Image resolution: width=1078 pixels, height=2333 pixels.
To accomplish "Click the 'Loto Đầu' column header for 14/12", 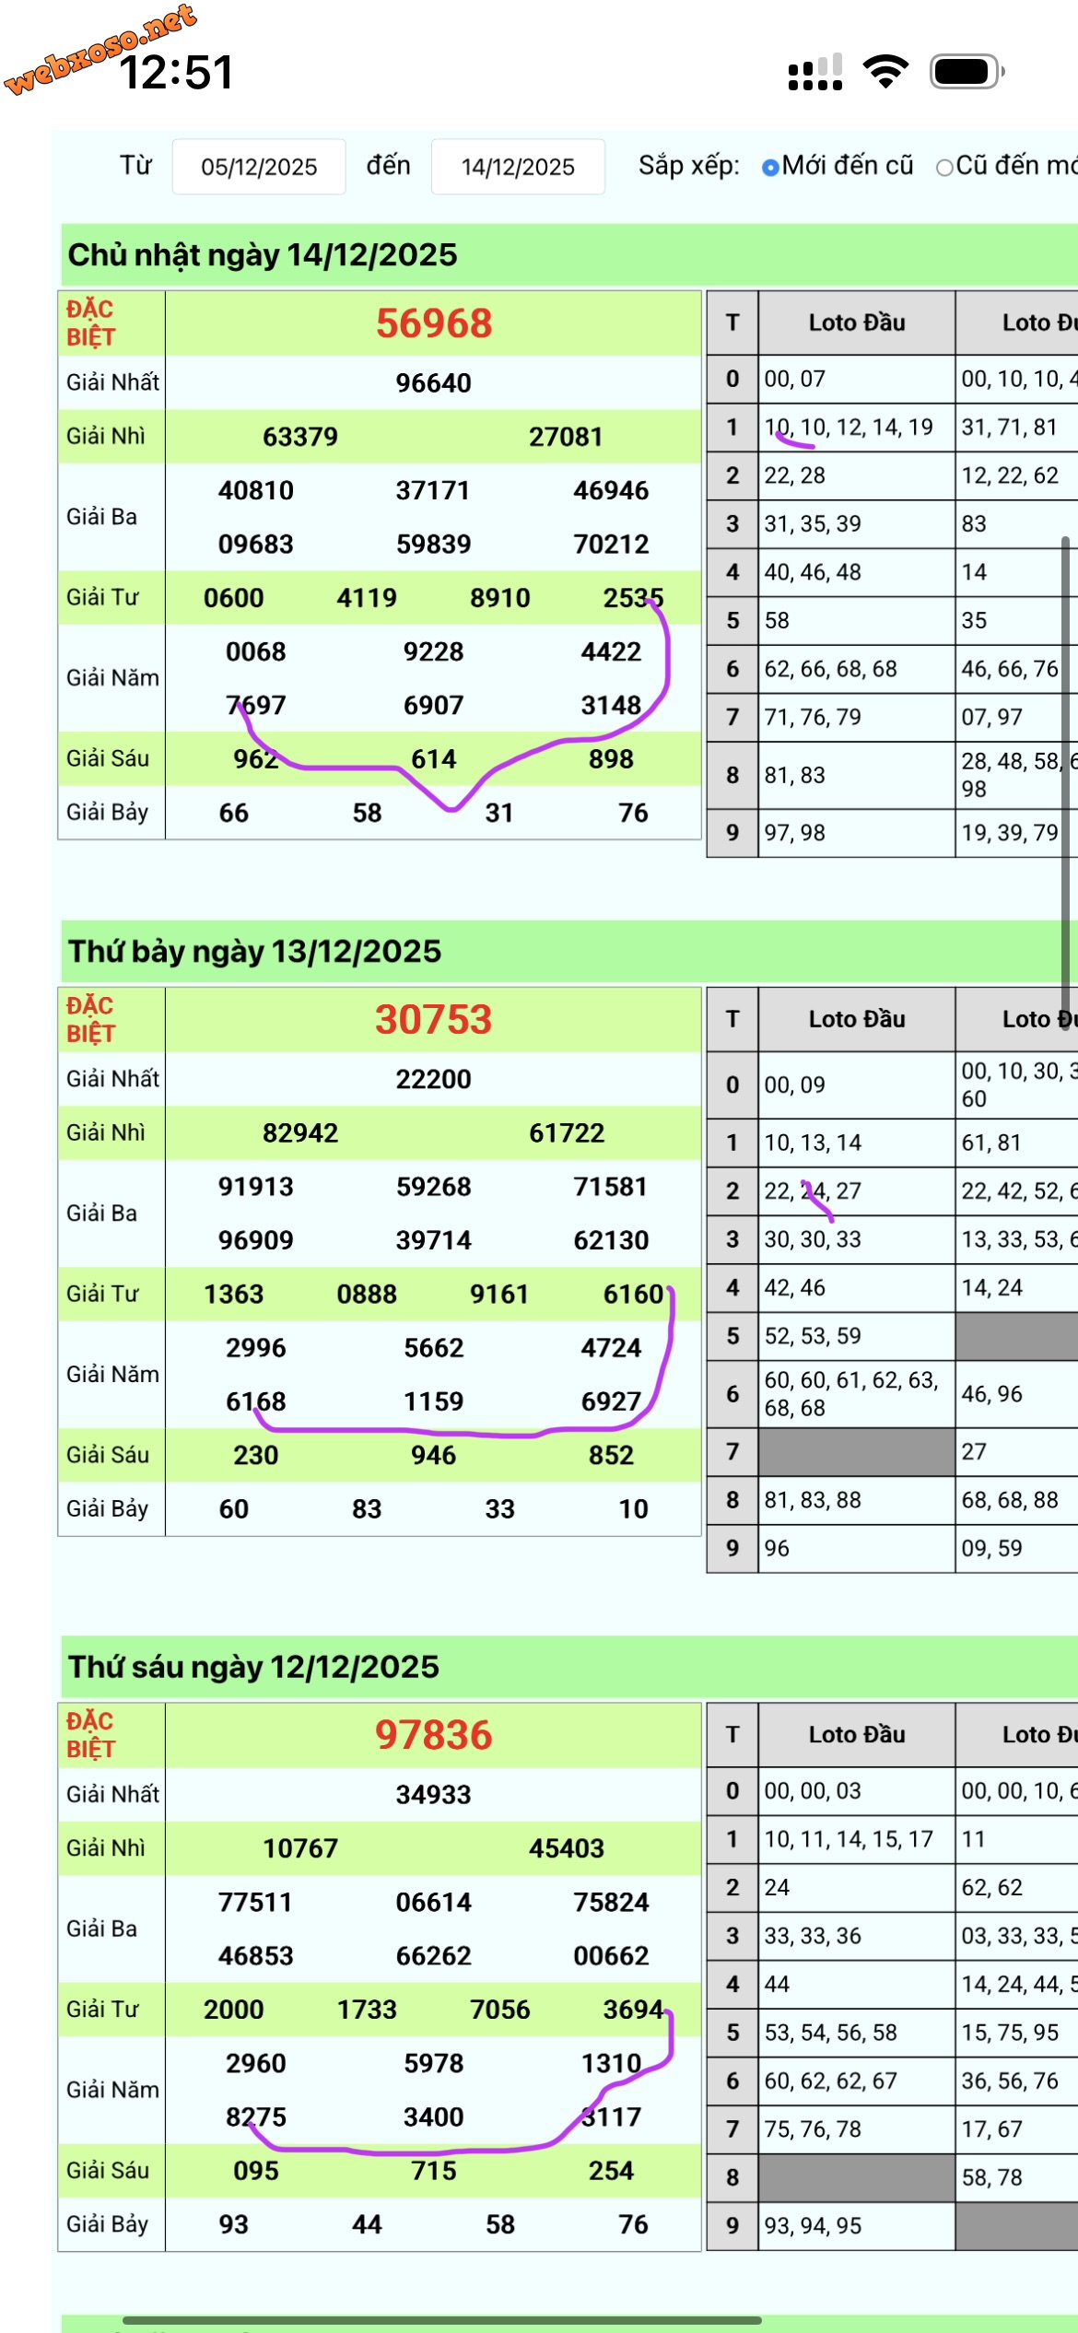I will pos(856,322).
